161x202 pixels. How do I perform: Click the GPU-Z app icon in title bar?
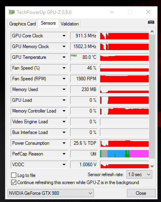tap(11, 12)
